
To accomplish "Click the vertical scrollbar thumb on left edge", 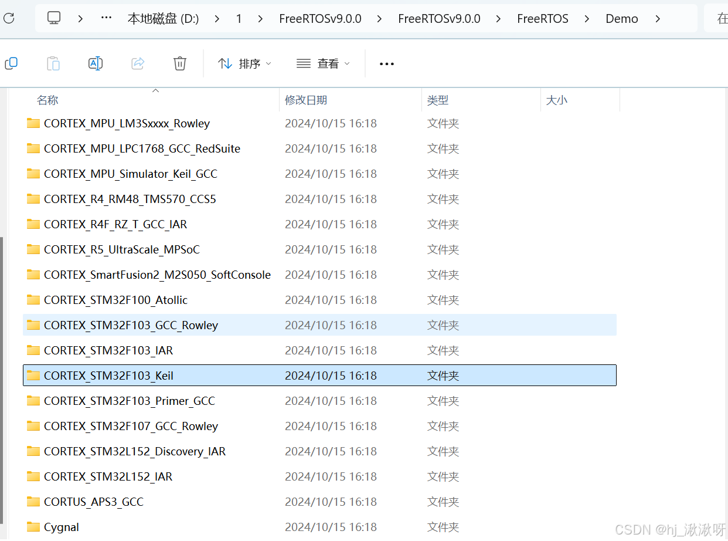I will point(2,380).
